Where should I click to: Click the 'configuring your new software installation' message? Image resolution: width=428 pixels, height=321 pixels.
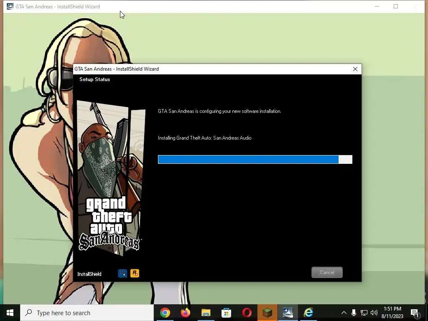click(219, 111)
